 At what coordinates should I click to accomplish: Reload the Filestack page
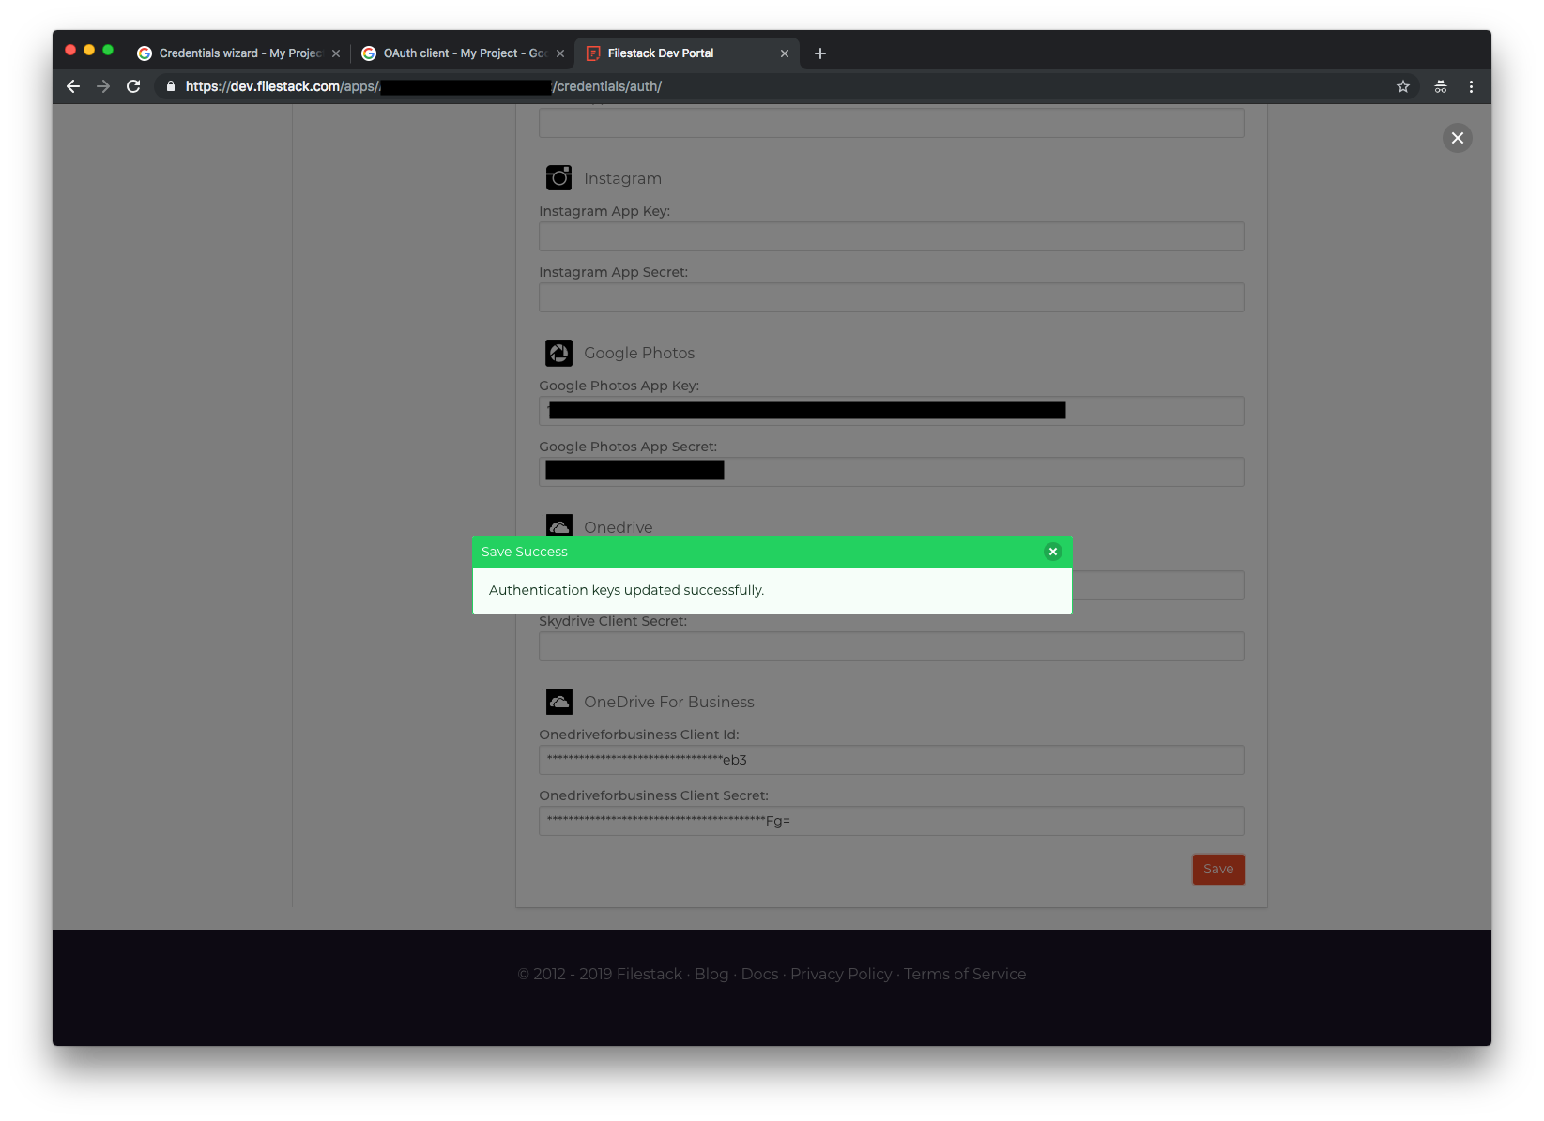133,86
